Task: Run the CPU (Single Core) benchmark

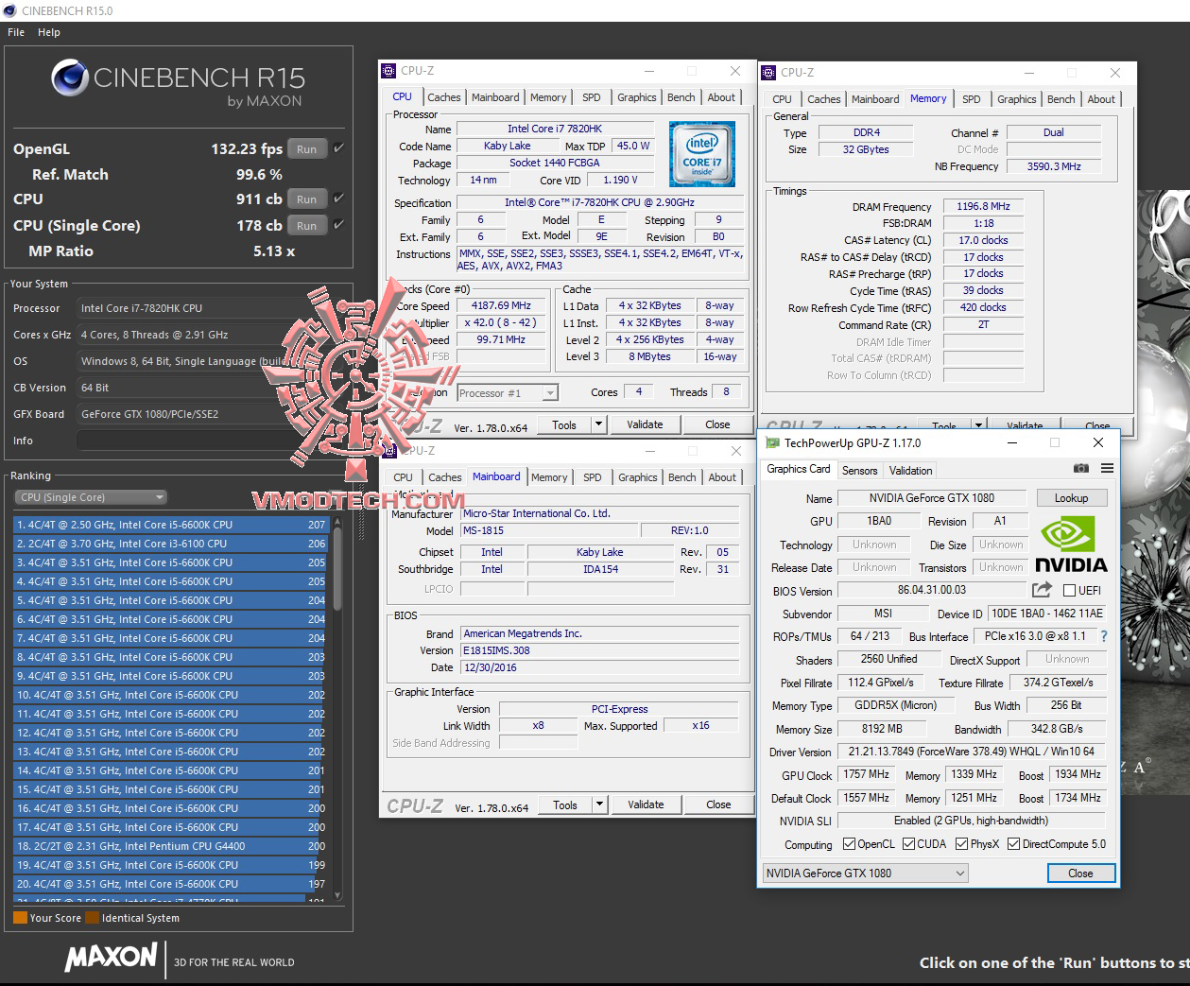Action: 307,225
